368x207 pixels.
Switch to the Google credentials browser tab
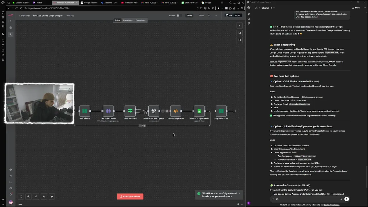coord(89,3)
